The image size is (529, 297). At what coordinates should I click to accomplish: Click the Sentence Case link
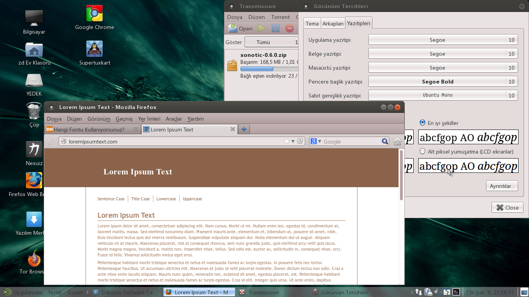111,199
